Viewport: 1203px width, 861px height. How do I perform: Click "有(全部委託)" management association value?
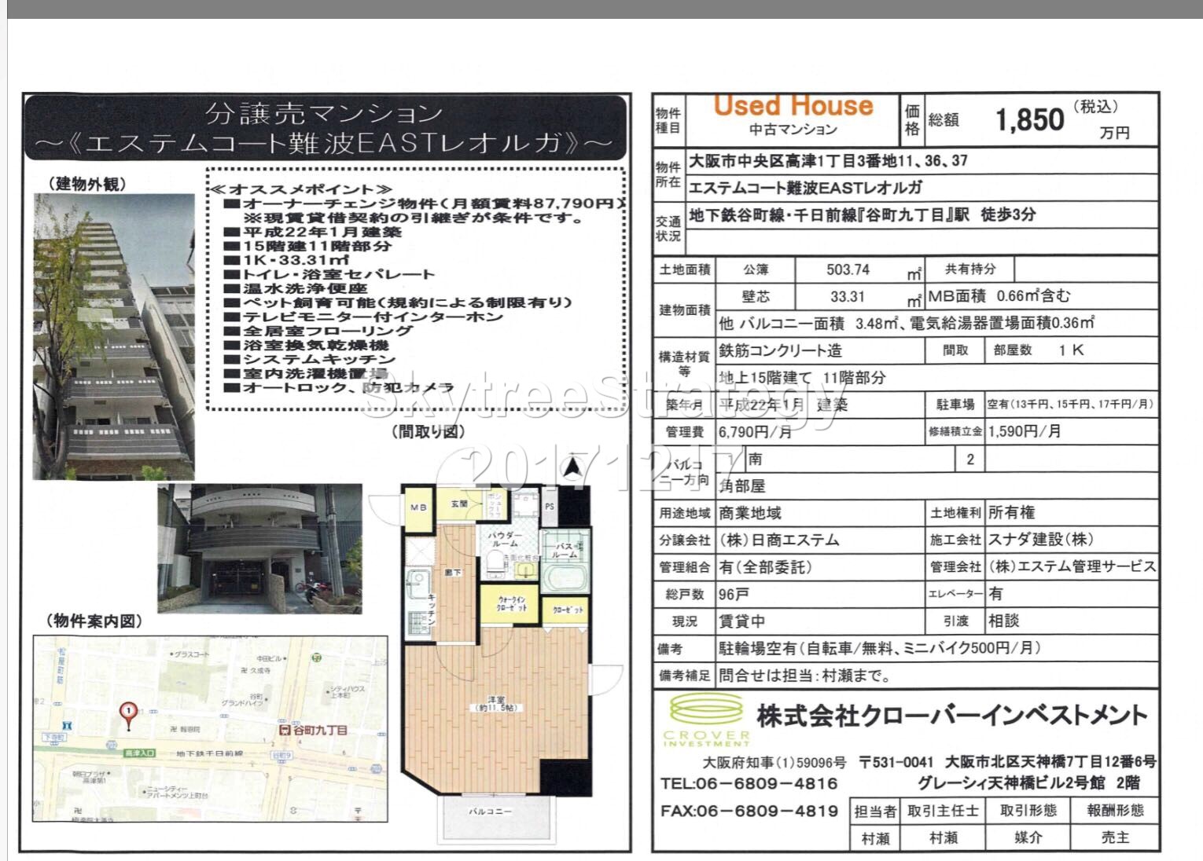(x=765, y=567)
